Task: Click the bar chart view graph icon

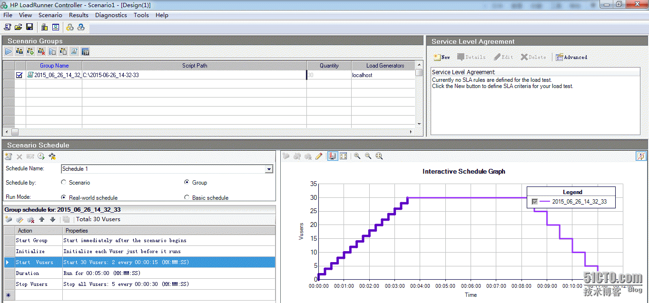Action: (332, 156)
